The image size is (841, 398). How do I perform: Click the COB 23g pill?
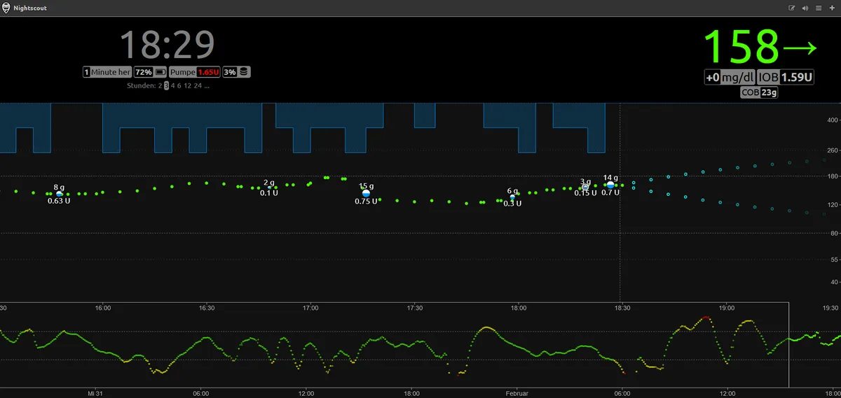(760, 92)
